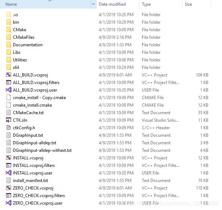
Task: Click the Visual Studio icon for INSTALL.vcxproj.user
Action: [x=9, y=173]
